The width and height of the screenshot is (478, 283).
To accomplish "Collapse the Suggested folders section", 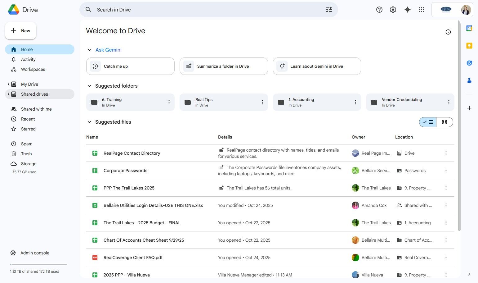I will (x=89, y=86).
